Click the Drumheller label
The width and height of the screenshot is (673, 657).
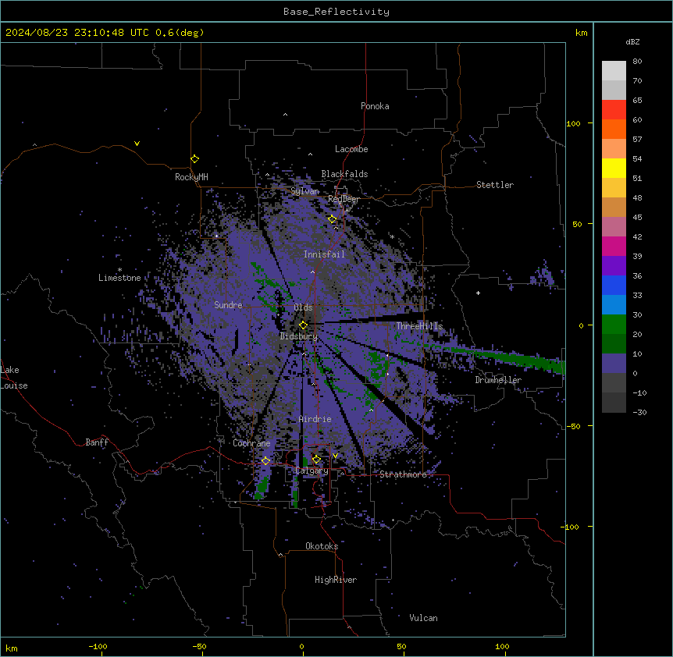[498, 380]
